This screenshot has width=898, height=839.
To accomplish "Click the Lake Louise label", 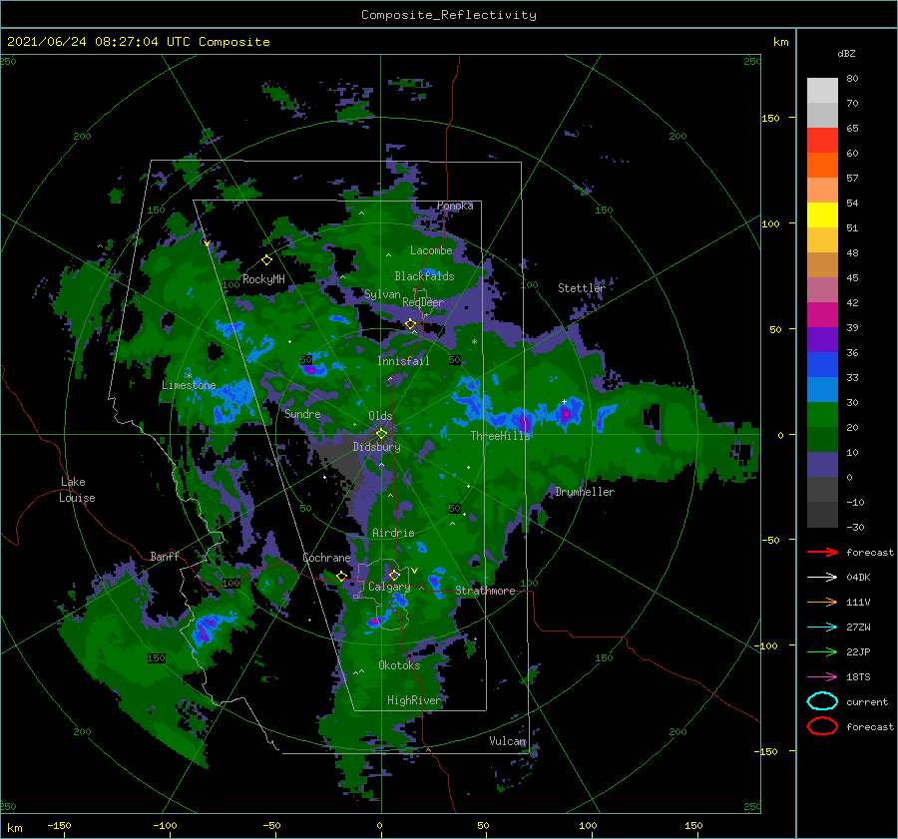I will coord(77,490).
